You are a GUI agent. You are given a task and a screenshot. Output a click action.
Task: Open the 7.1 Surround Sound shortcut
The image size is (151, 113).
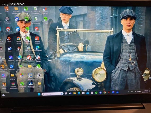45,20
